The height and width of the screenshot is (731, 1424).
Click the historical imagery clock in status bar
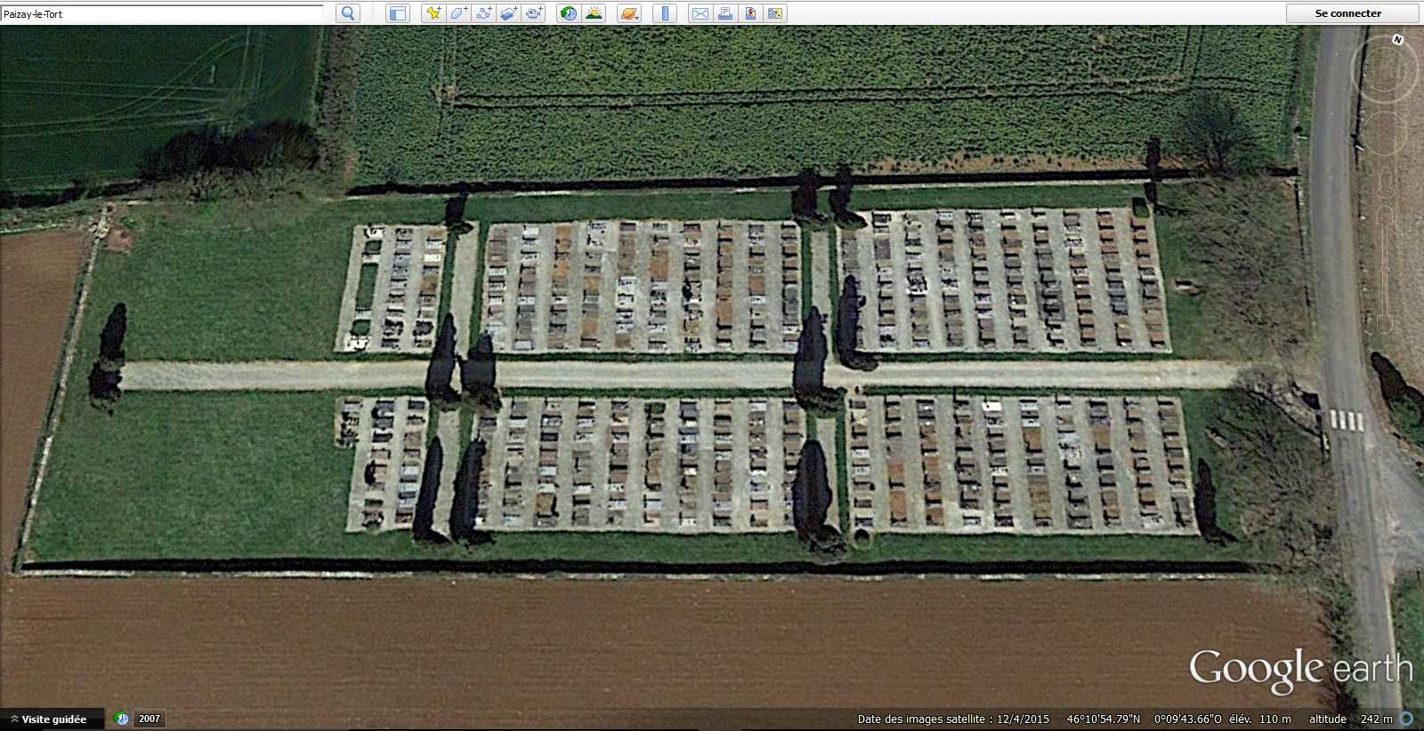[122, 719]
